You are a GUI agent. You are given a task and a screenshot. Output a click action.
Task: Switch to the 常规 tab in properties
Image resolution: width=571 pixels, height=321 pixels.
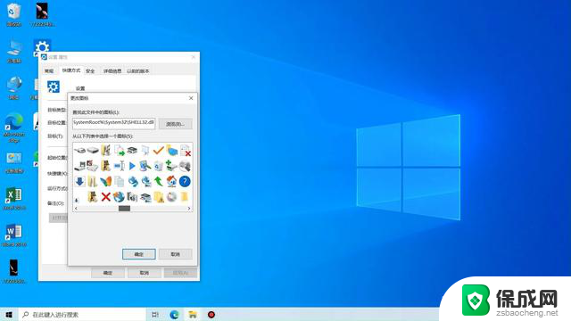49,71
